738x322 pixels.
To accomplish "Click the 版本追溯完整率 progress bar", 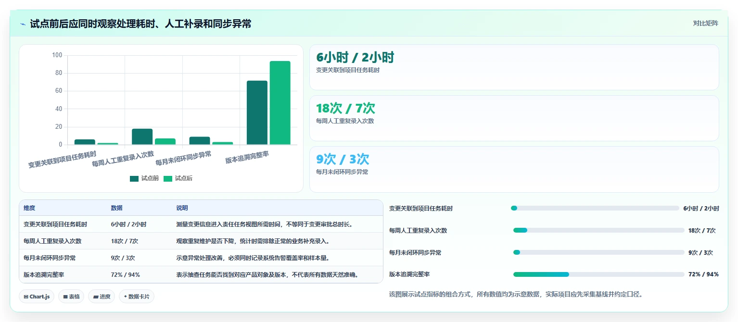I will [598, 274].
